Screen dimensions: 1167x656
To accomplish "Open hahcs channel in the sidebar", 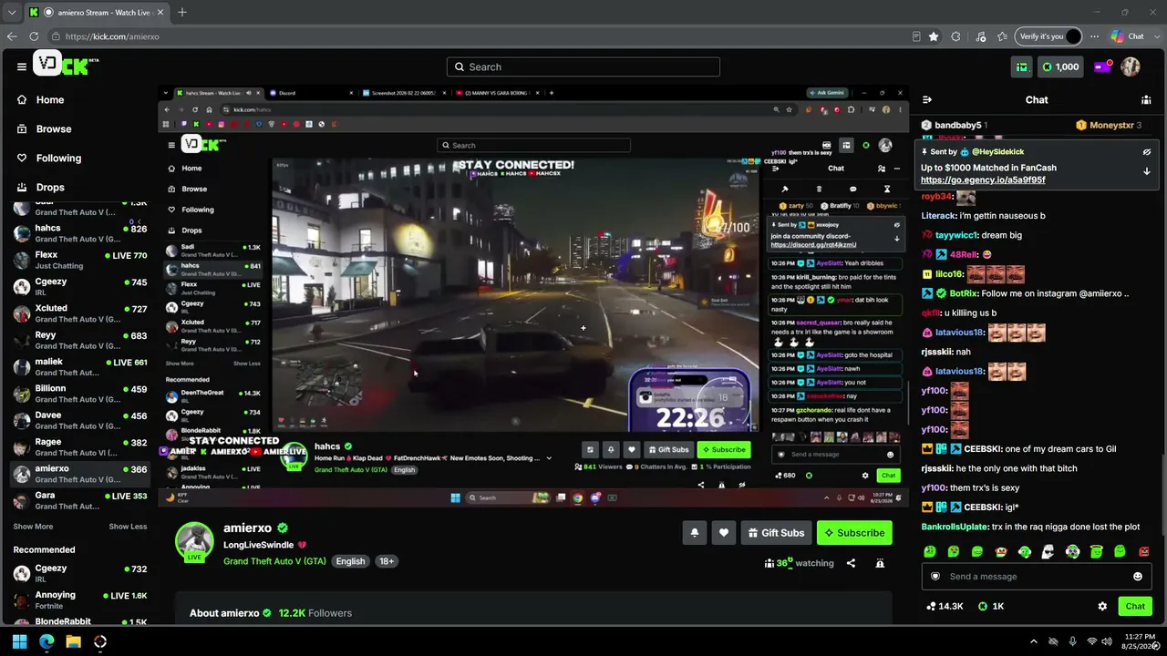I will (80, 233).
